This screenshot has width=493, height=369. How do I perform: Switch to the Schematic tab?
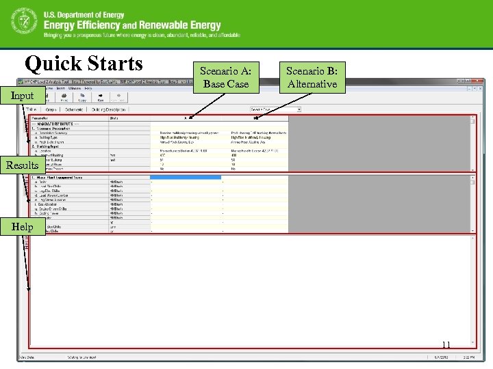(x=74, y=109)
